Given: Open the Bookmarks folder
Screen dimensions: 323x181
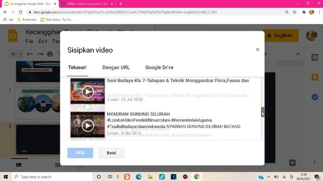Looking at the screenshot, I should pos(27,20).
